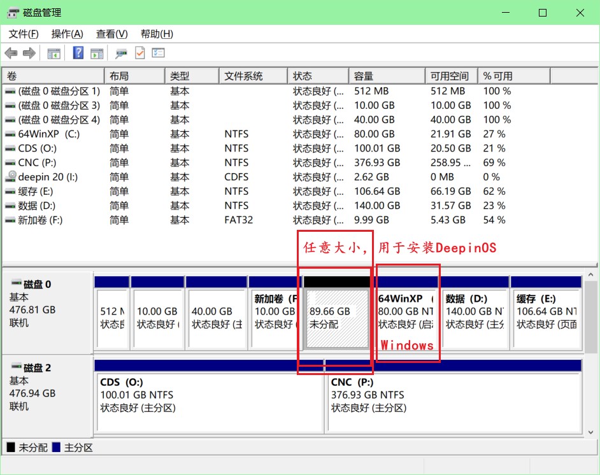
Task: Open the 查看(V) menu
Action: [111, 34]
